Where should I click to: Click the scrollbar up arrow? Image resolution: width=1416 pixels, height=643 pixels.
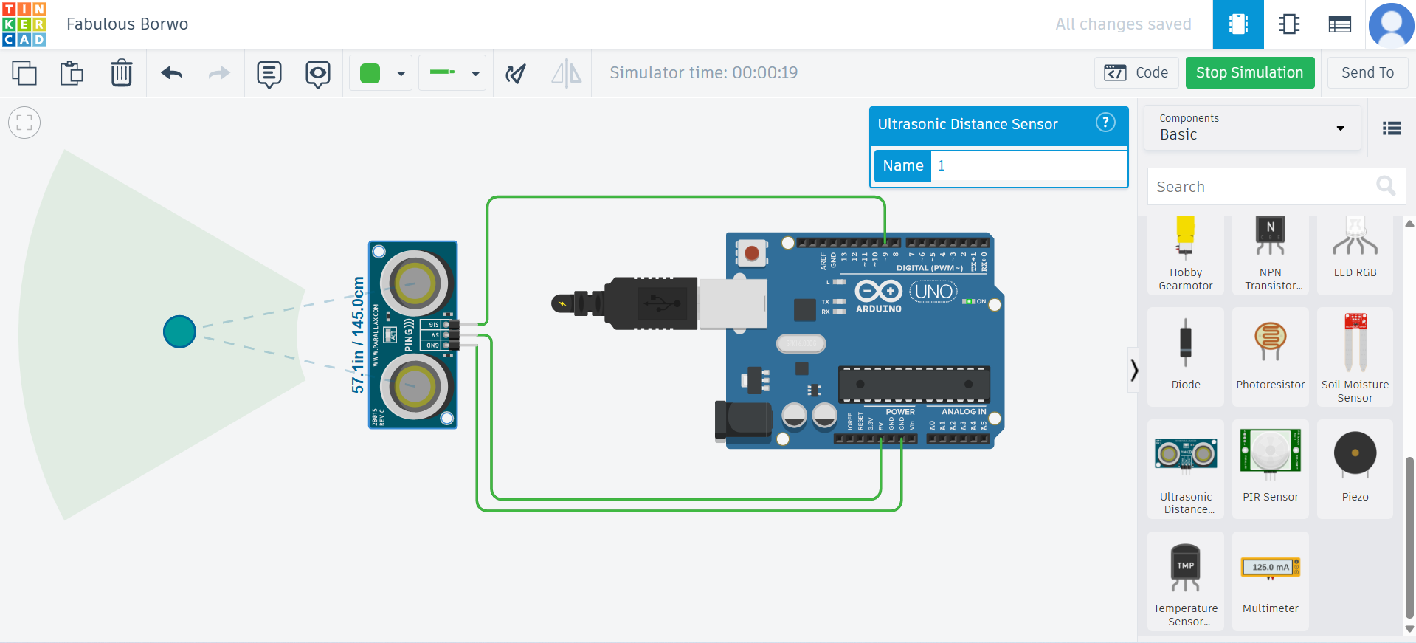click(1409, 224)
